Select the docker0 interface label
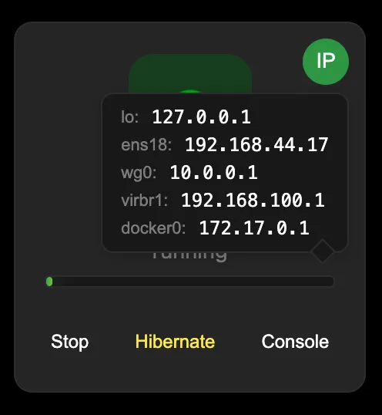382x415 pixels. point(153,228)
